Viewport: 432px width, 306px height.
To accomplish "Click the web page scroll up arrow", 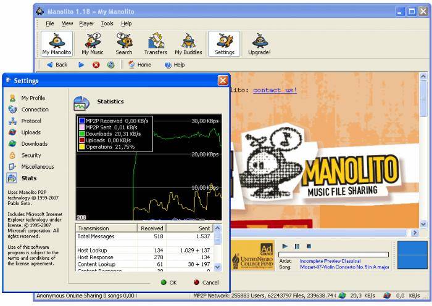I will point(423,76).
